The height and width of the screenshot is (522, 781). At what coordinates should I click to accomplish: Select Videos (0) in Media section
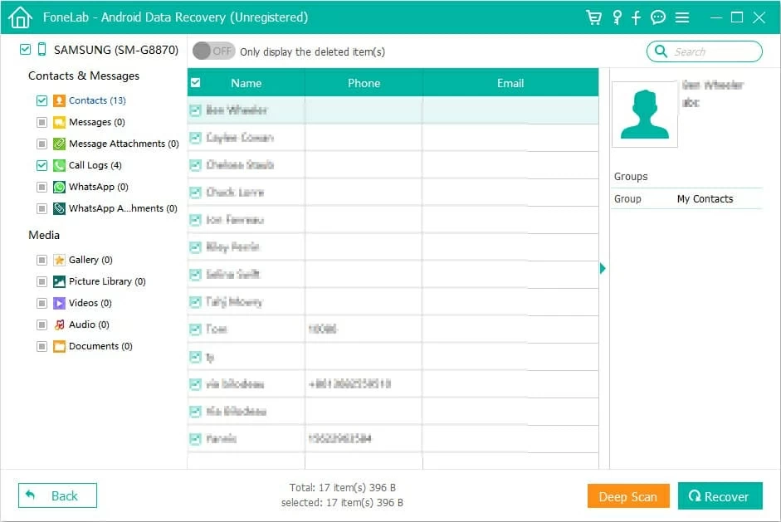[x=90, y=303]
